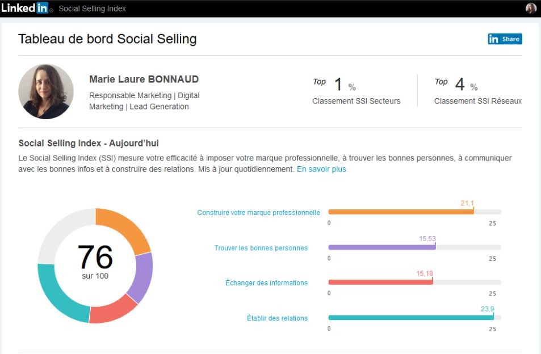
Task: Click the 15,18 score value
Action: [425, 273]
